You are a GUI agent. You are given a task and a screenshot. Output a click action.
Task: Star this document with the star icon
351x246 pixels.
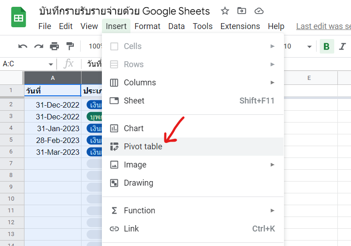(x=225, y=11)
